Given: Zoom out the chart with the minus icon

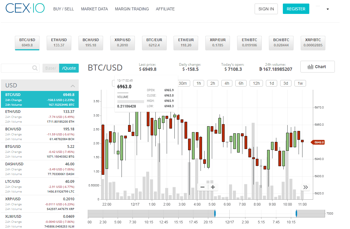Looking at the screenshot, I should 202,187.
